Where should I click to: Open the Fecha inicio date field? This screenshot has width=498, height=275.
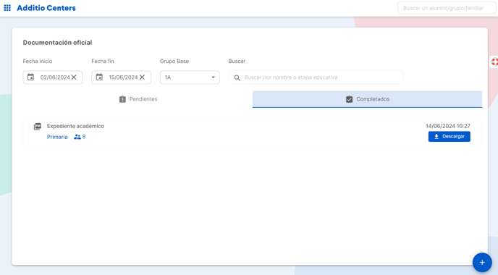click(53, 77)
